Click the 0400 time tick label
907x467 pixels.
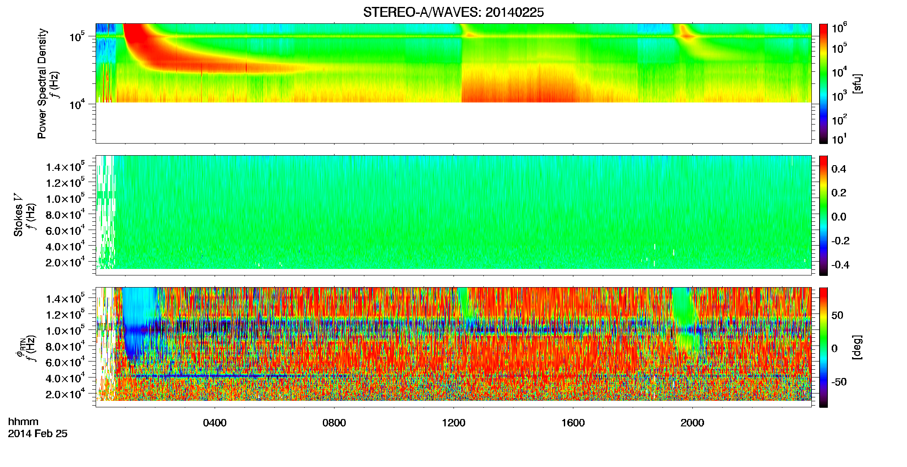[215, 422]
